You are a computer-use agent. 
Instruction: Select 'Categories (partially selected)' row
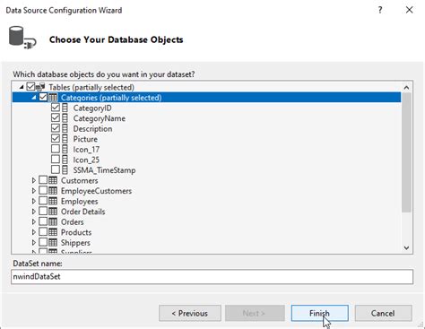point(206,98)
